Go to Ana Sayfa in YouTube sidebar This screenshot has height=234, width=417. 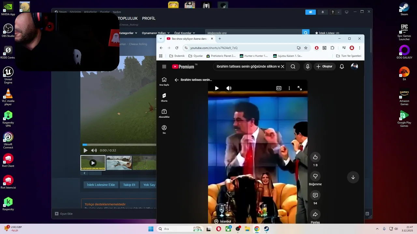coord(164,82)
